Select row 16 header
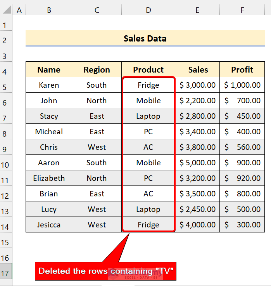Viewport: 271px width, 286px height. pos(6,256)
